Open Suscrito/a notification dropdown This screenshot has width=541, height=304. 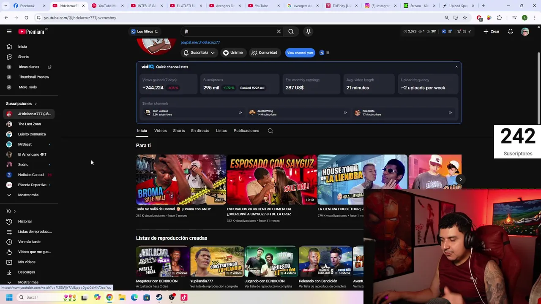[x=199, y=53]
